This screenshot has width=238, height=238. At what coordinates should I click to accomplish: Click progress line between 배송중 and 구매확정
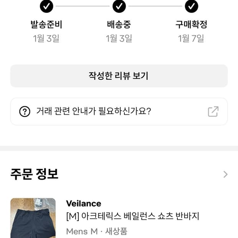click(155, 6)
